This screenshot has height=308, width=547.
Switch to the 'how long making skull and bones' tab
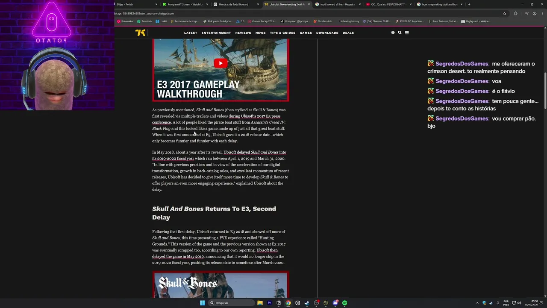click(439, 4)
